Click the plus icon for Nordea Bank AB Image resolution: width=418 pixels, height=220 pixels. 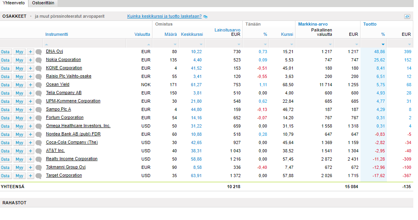point(30,135)
